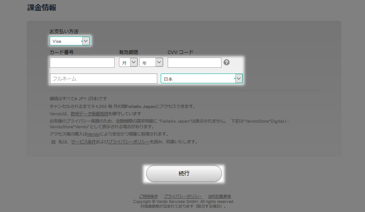Click the footer プライバシーポリシー link
365x212 pixels.
[183, 196]
